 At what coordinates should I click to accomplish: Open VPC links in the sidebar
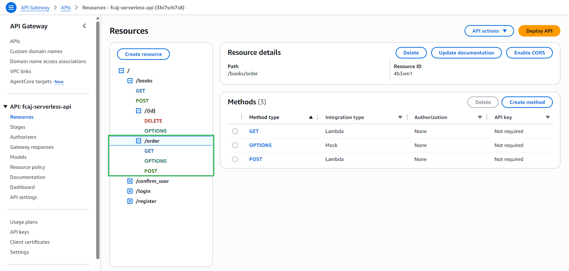pyautogui.click(x=21, y=71)
